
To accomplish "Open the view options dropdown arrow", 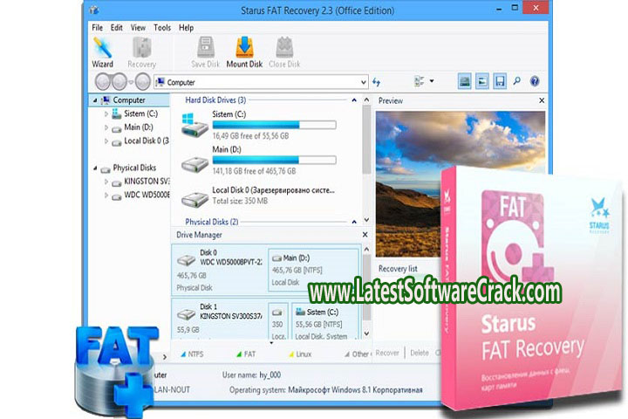I will 432,82.
